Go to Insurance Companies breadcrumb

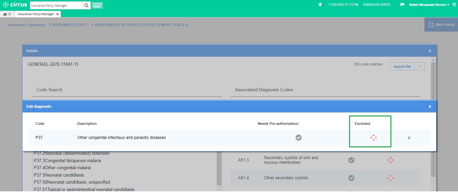point(27,25)
